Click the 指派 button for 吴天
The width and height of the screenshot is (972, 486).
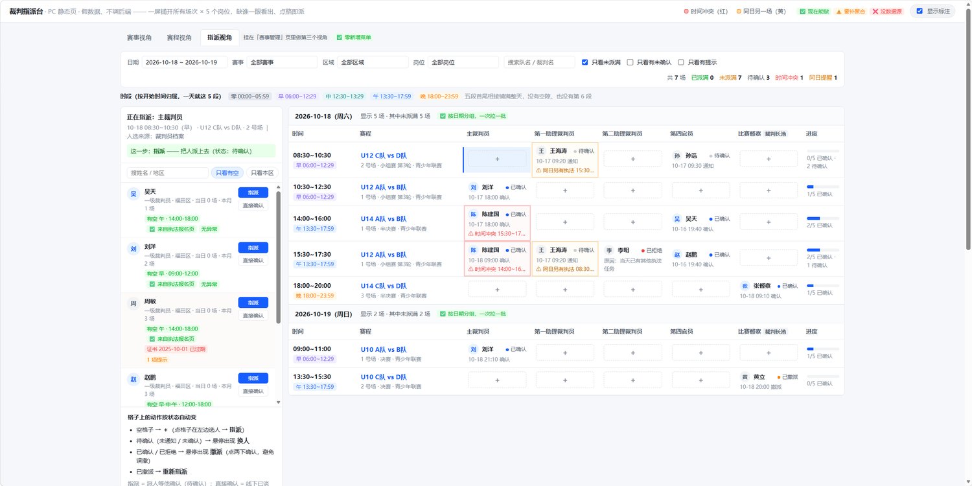point(253,192)
